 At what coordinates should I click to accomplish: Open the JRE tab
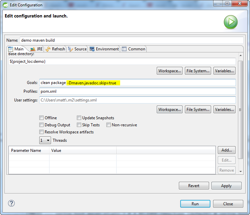coord(37,49)
